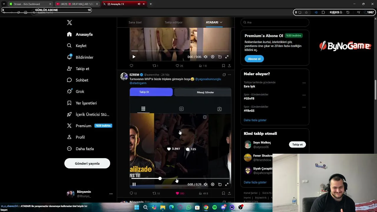Open @atadogann mention link

[x=138, y=83]
